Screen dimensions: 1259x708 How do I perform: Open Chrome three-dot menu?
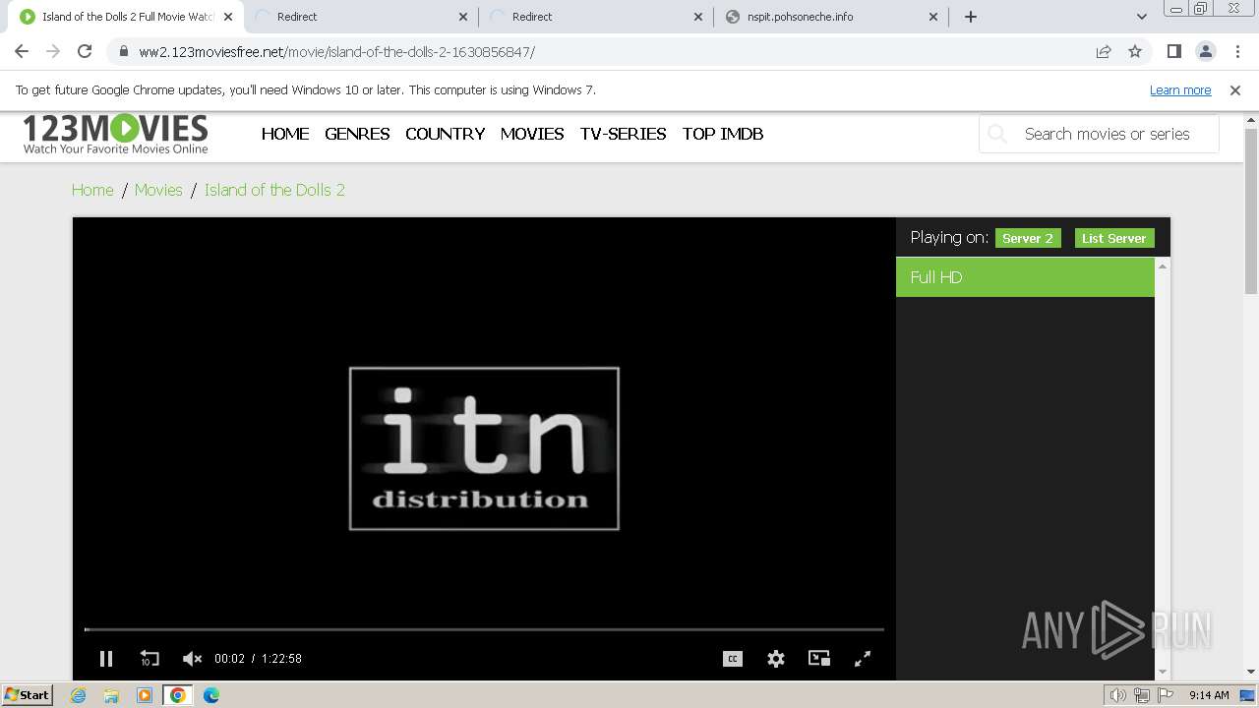pyautogui.click(x=1237, y=51)
